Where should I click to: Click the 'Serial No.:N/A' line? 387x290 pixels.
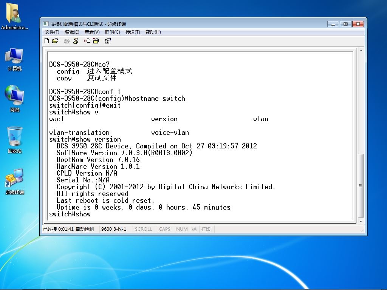(x=83, y=180)
